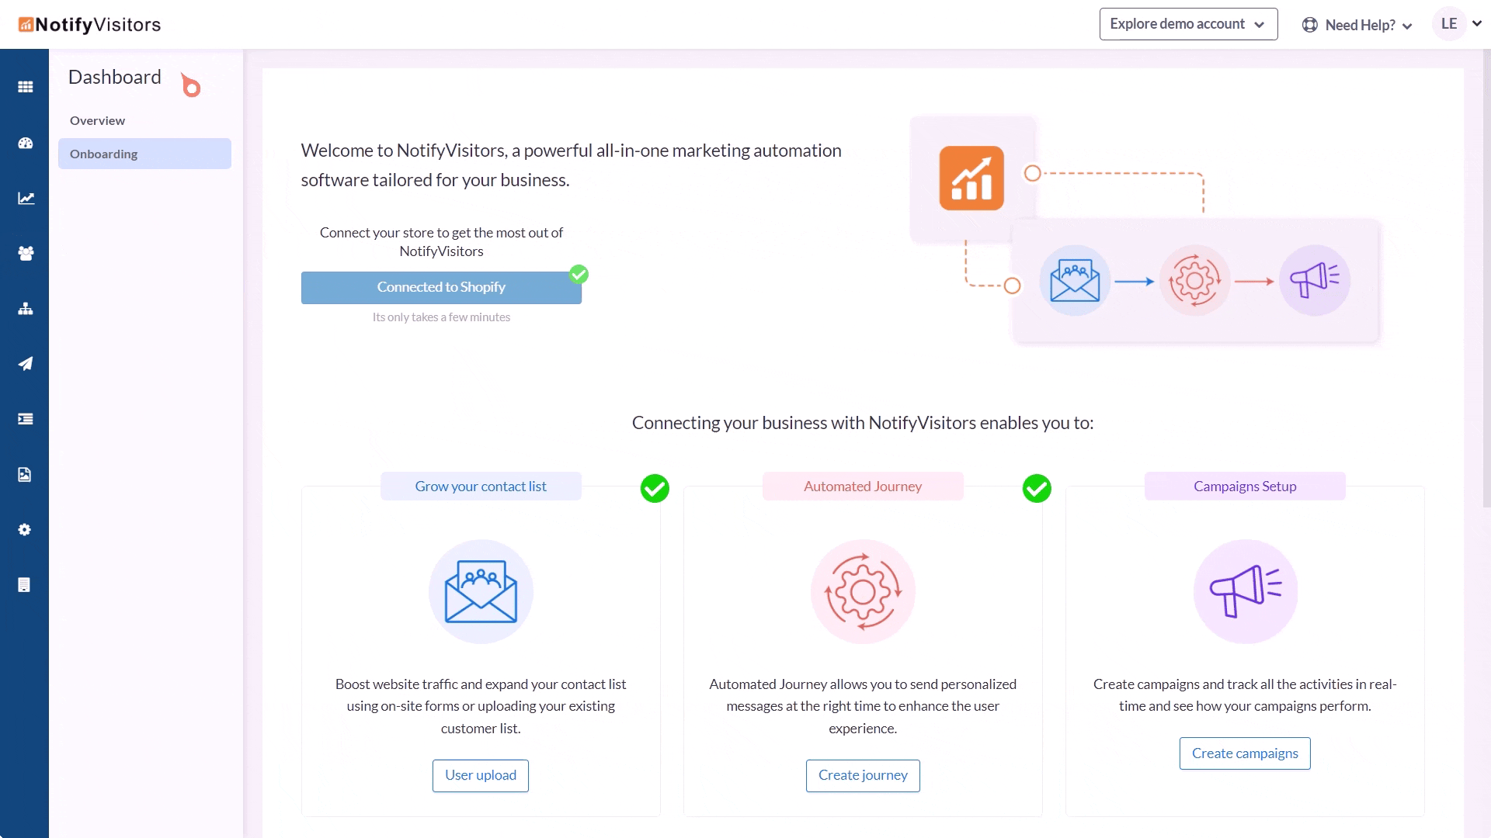Click the LE user avatar
The width and height of the screenshot is (1491, 838).
[1448, 24]
